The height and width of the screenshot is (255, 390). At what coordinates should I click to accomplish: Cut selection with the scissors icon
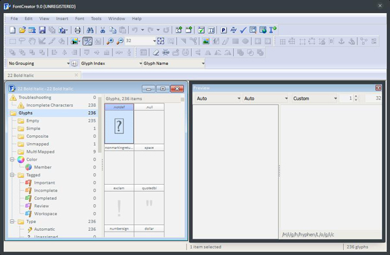pos(103,30)
